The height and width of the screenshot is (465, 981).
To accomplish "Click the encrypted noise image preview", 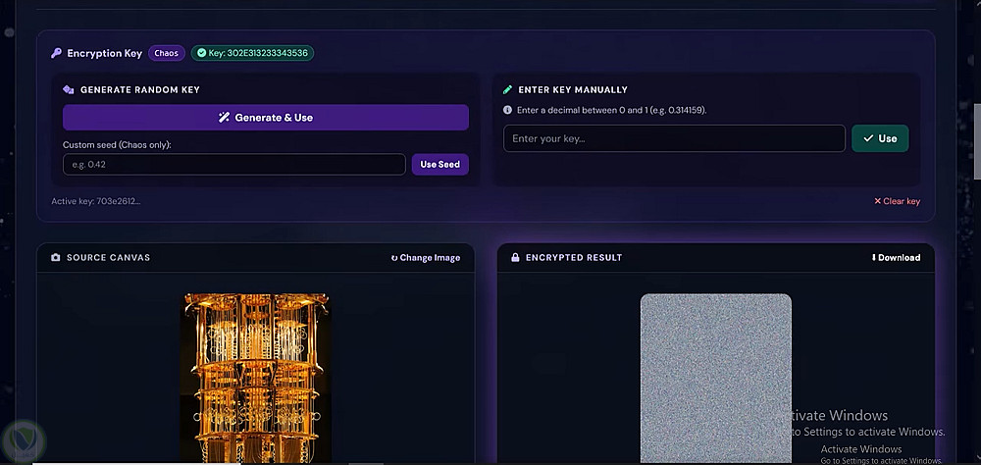I will pos(716,378).
